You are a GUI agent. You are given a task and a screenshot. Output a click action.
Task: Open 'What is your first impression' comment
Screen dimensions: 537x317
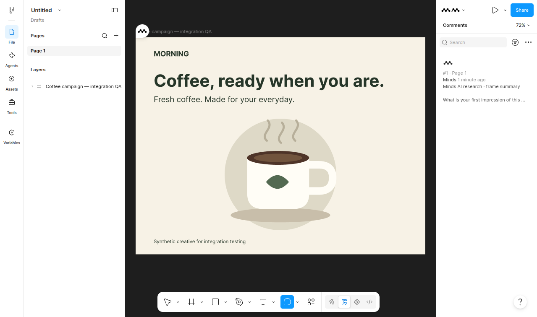484,100
